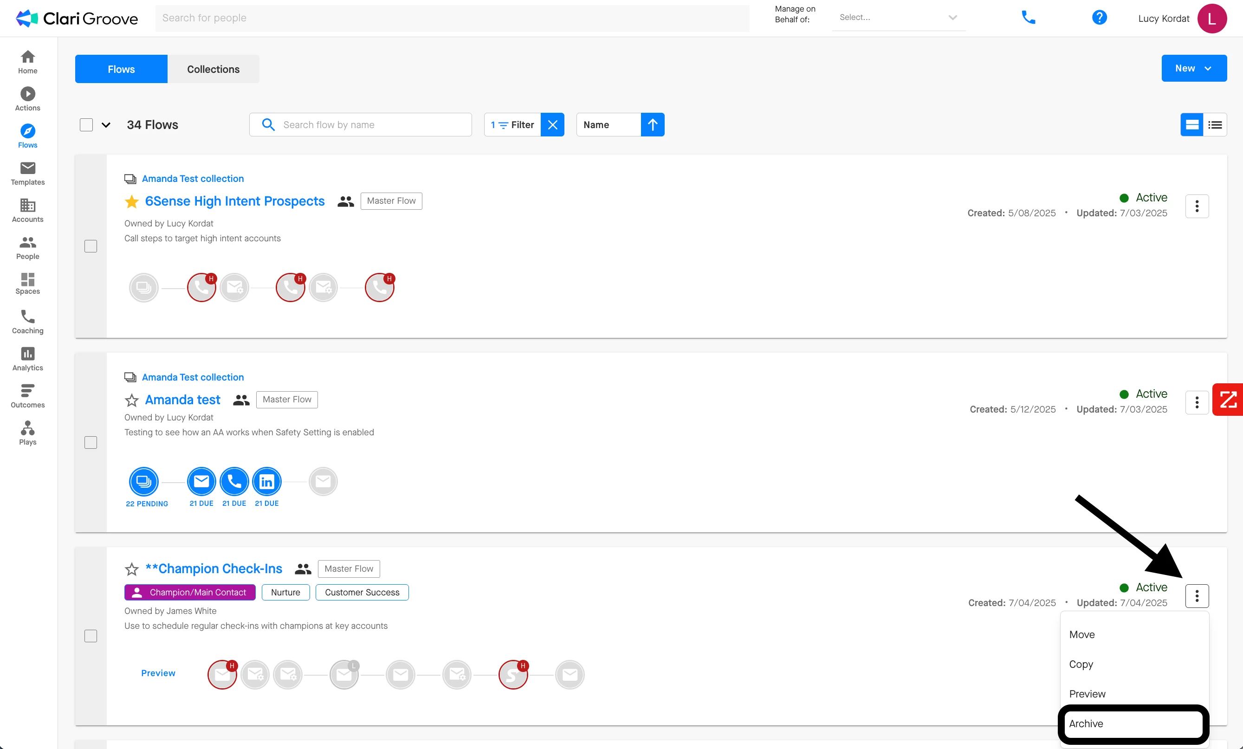Viewport: 1243px width, 749px height.
Task: Click the LinkedIn step in Amanda test
Action: (x=266, y=482)
